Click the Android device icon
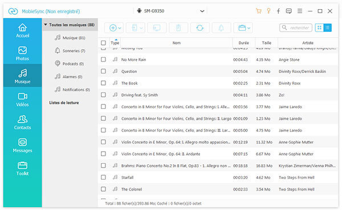 (139, 11)
